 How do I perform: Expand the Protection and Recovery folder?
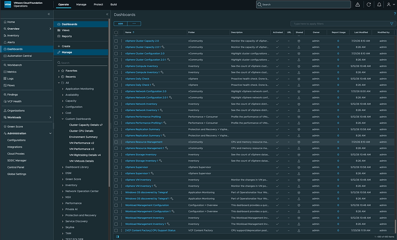tap(62, 215)
